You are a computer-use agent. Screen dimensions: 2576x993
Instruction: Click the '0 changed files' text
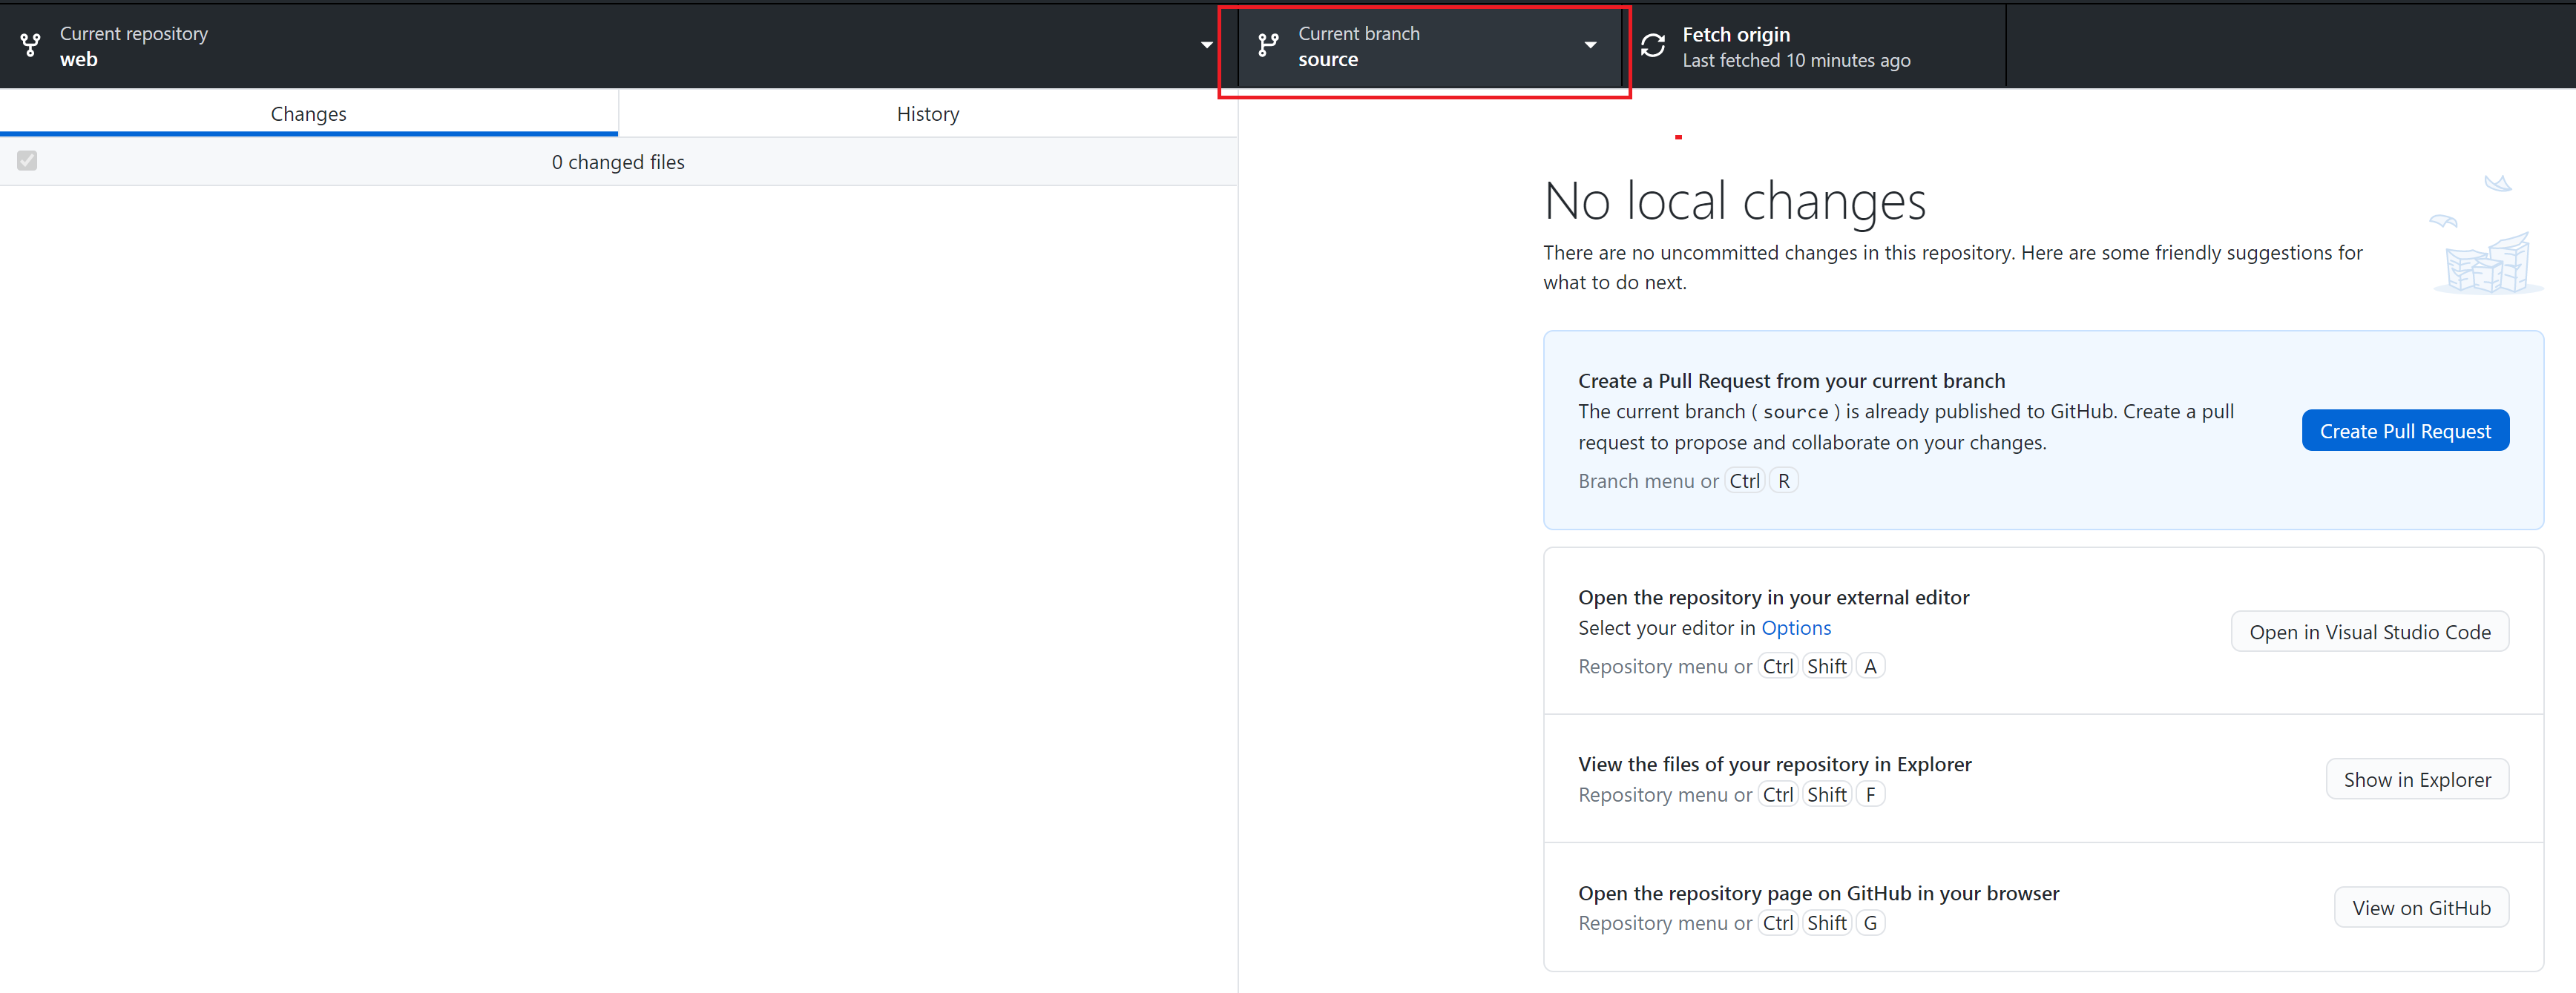point(618,162)
